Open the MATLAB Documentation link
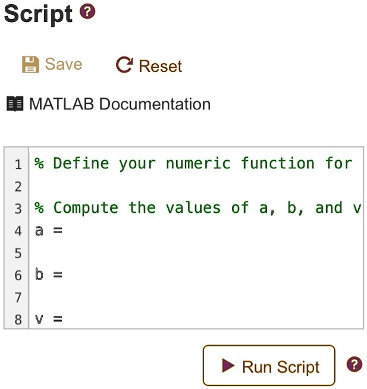The width and height of the screenshot is (367, 389). click(120, 104)
